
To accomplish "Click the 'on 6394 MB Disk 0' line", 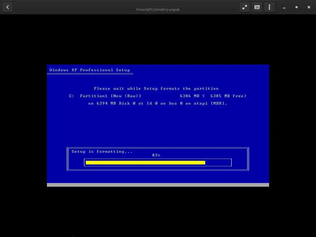I will 158,103.
